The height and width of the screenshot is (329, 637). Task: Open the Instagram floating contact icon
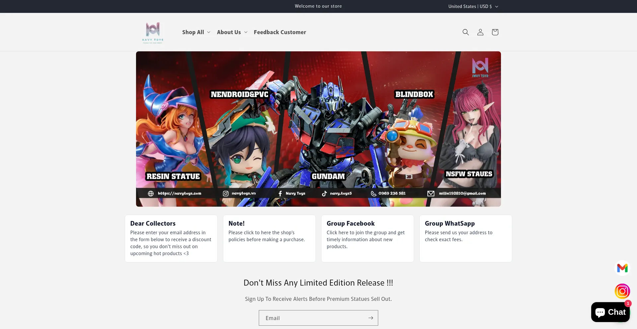pos(622,291)
